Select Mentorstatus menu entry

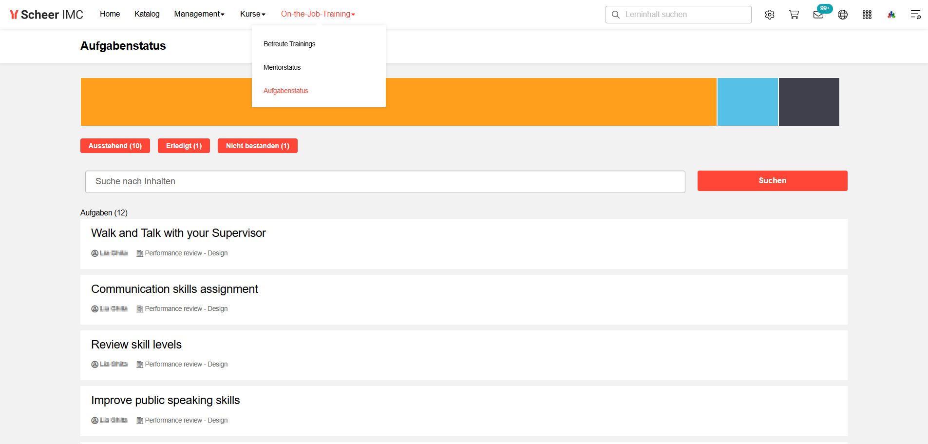click(282, 67)
